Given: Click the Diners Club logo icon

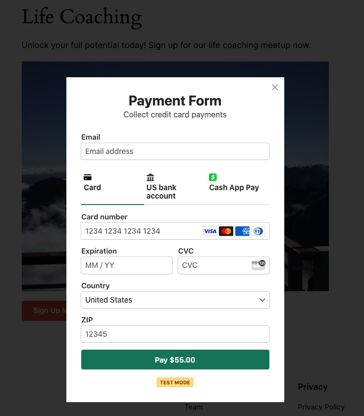Looking at the screenshot, I should tap(258, 231).
